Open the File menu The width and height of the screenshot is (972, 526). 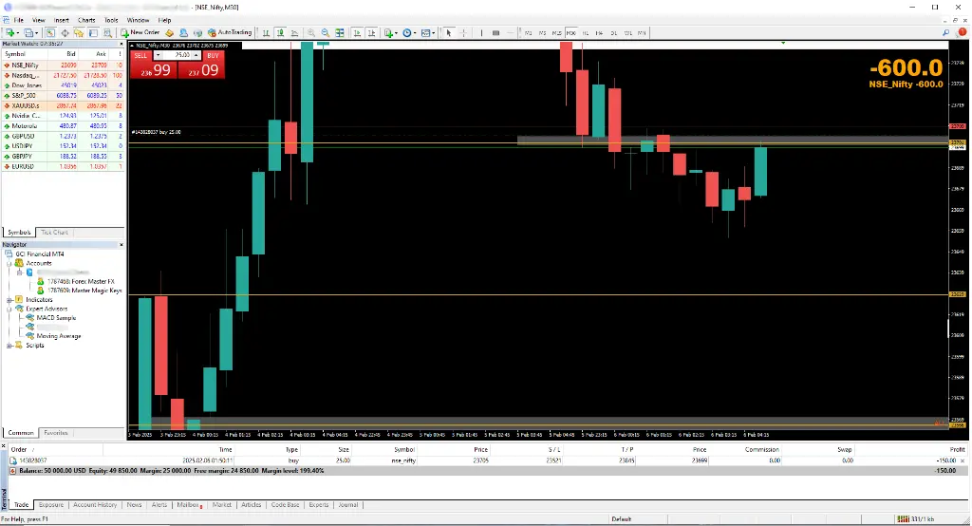click(19, 20)
